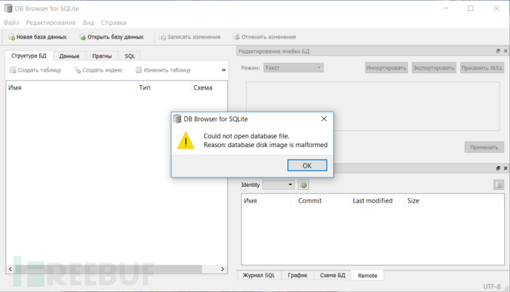This screenshot has height=292, width=510.
Task: Click the horizontal scrollbar left arrow
Action: click(x=10, y=269)
